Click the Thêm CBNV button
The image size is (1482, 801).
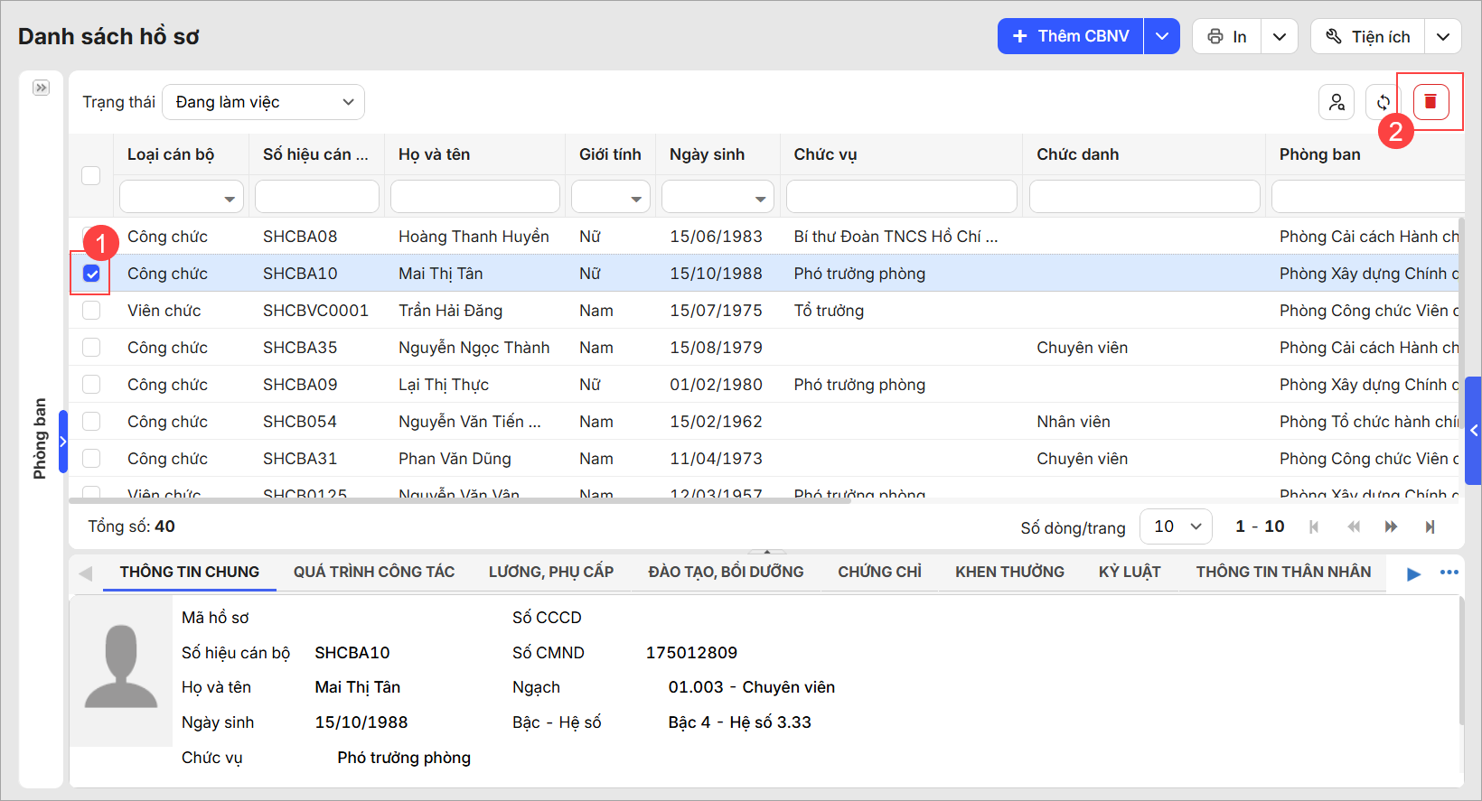(x=1071, y=36)
